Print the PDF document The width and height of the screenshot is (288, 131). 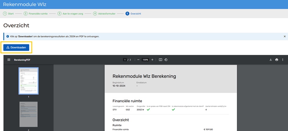tap(277, 60)
